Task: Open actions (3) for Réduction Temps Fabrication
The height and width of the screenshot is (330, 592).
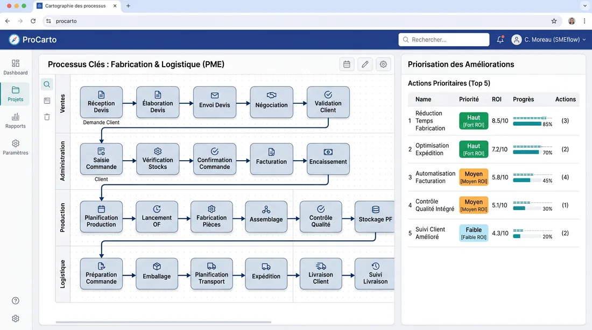Action: pyautogui.click(x=565, y=121)
